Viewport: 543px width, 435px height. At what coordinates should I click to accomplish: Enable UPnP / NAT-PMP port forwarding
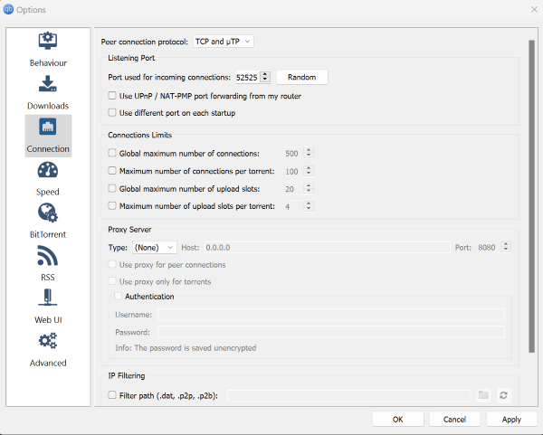[112, 96]
